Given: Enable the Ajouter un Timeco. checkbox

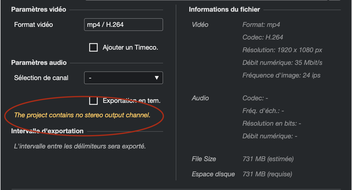Looking at the screenshot, I should [x=93, y=47].
